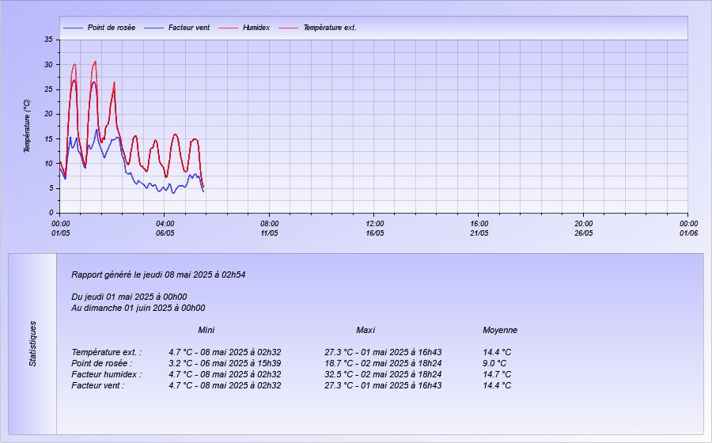Click the y-axis value 25
The height and width of the screenshot is (443, 712).
pyautogui.click(x=48, y=89)
